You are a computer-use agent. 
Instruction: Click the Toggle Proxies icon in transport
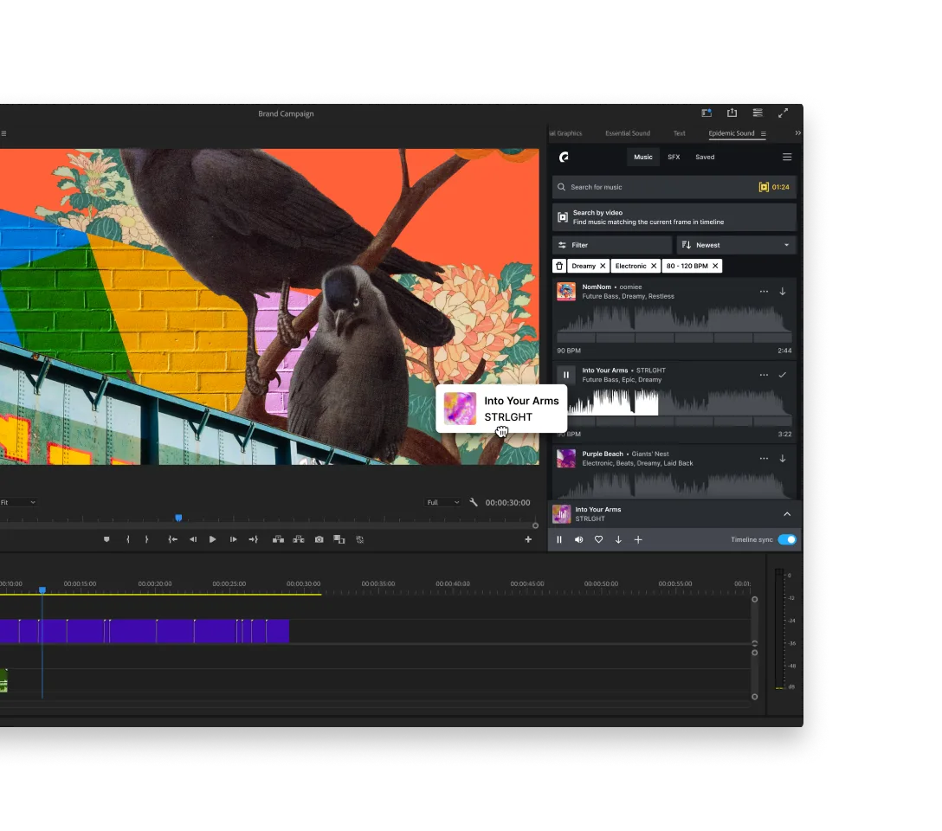(360, 539)
